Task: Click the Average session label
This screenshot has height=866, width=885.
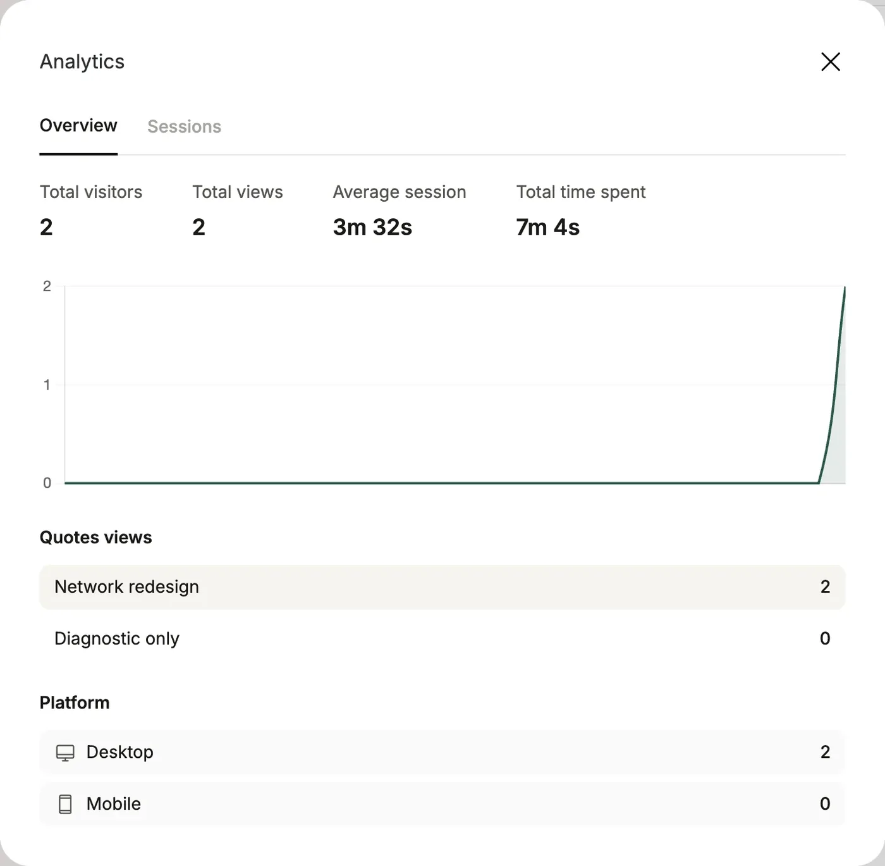Action: pos(400,192)
